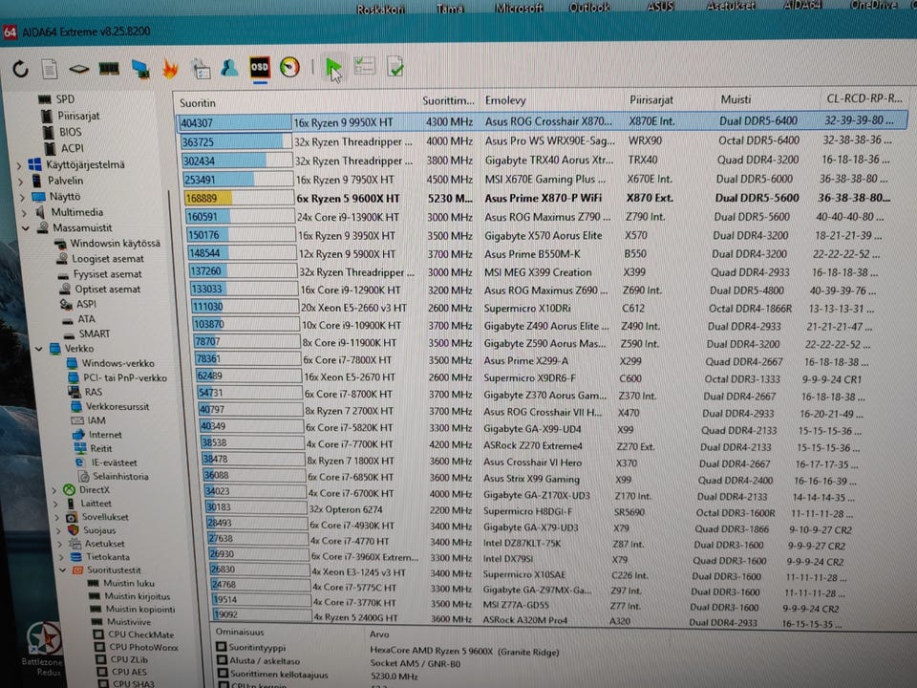Select BIOS tree item
This screenshot has height=688, width=917.
tap(70, 132)
